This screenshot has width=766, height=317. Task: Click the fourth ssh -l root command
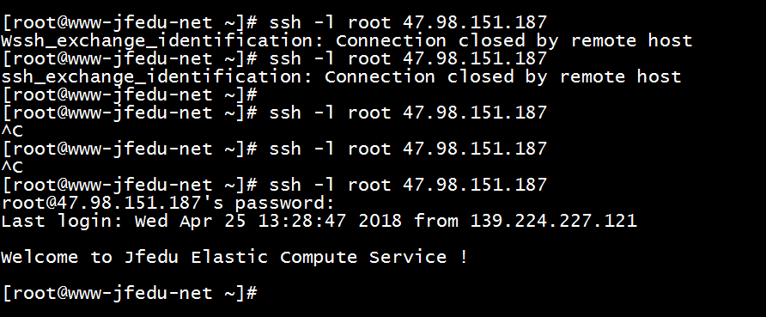[408, 149]
